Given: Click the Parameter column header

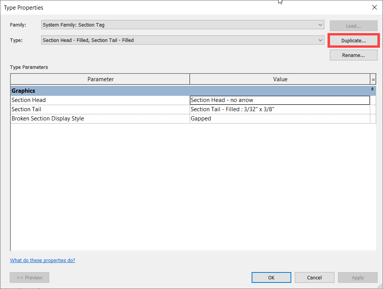Looking at the screenshot, I should coord(100,79).
